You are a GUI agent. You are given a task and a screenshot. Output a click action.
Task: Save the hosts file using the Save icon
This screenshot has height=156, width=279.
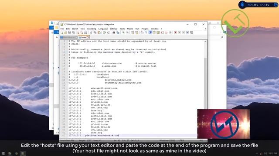(x=69, y=32)
